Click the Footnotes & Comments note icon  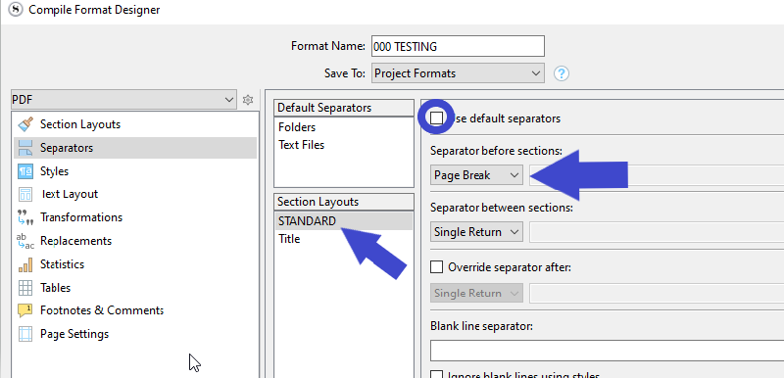25,310
